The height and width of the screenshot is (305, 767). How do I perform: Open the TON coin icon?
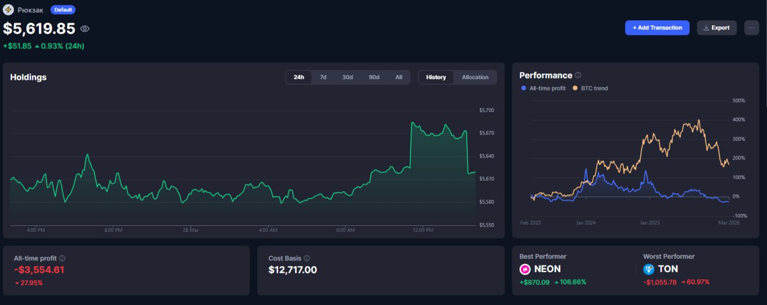coord(649,270)
